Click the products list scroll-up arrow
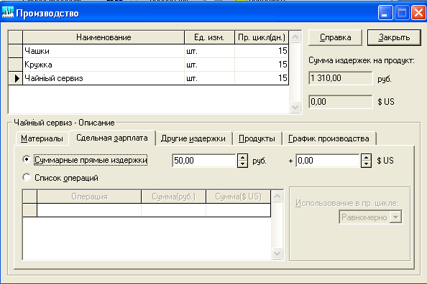This screenshot has width=427, height=284. tap(295, 37)
